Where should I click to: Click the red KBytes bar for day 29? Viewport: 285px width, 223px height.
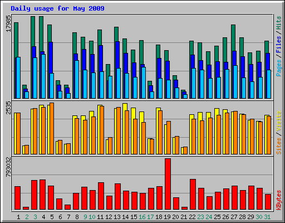[x=252, y=198]
